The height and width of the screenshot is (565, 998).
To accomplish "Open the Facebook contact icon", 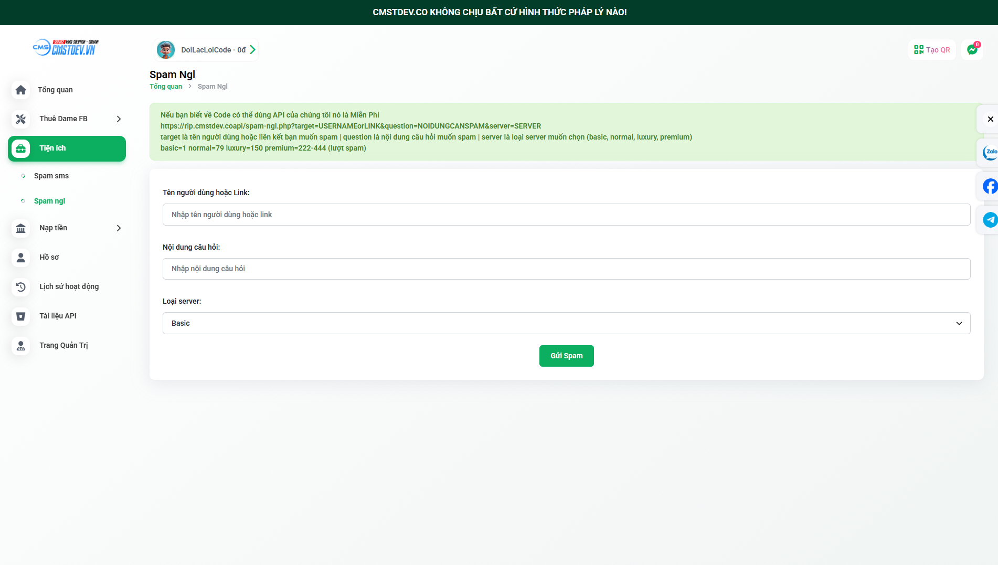I will pyautogui.click(x=990, y=186).
